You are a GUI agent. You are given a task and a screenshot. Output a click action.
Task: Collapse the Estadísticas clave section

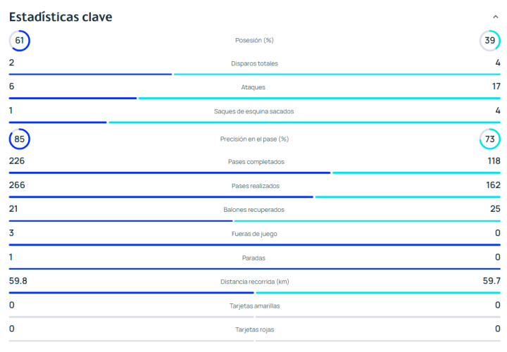496,17
